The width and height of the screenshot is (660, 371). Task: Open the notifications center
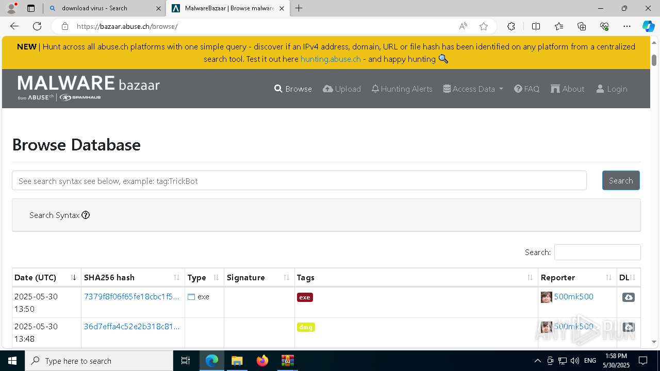tap(643, 361)
